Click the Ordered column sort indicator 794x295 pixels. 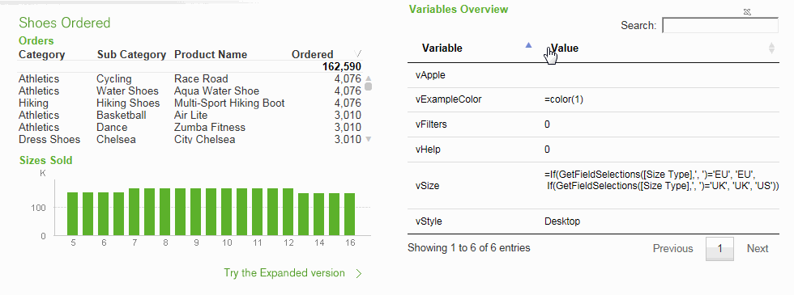358,53
